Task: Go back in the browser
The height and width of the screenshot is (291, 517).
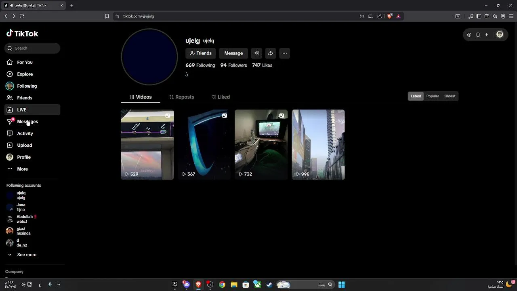Action: 6,16
